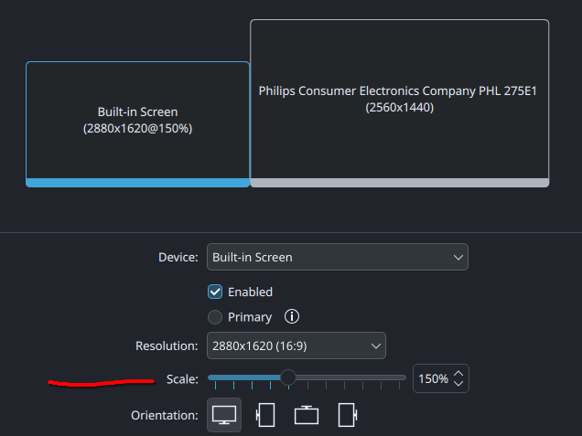582x436 pixels.
Task: Open the Device dropdown
Action: (338, 257)
